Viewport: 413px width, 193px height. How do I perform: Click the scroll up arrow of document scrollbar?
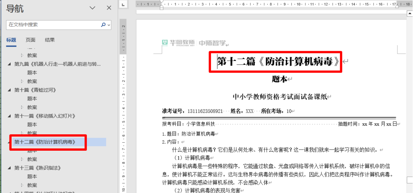[410, 14]
